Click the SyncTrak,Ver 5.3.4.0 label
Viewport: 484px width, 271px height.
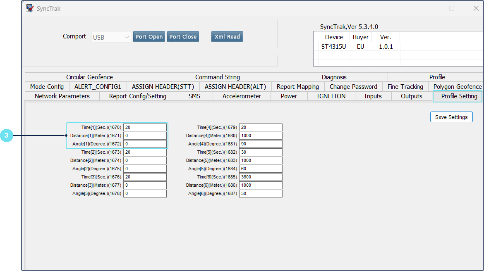click(x=349, y=27)
